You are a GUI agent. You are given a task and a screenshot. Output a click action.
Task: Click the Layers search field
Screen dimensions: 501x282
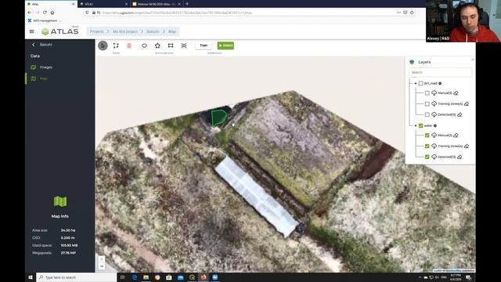(440, 72)
